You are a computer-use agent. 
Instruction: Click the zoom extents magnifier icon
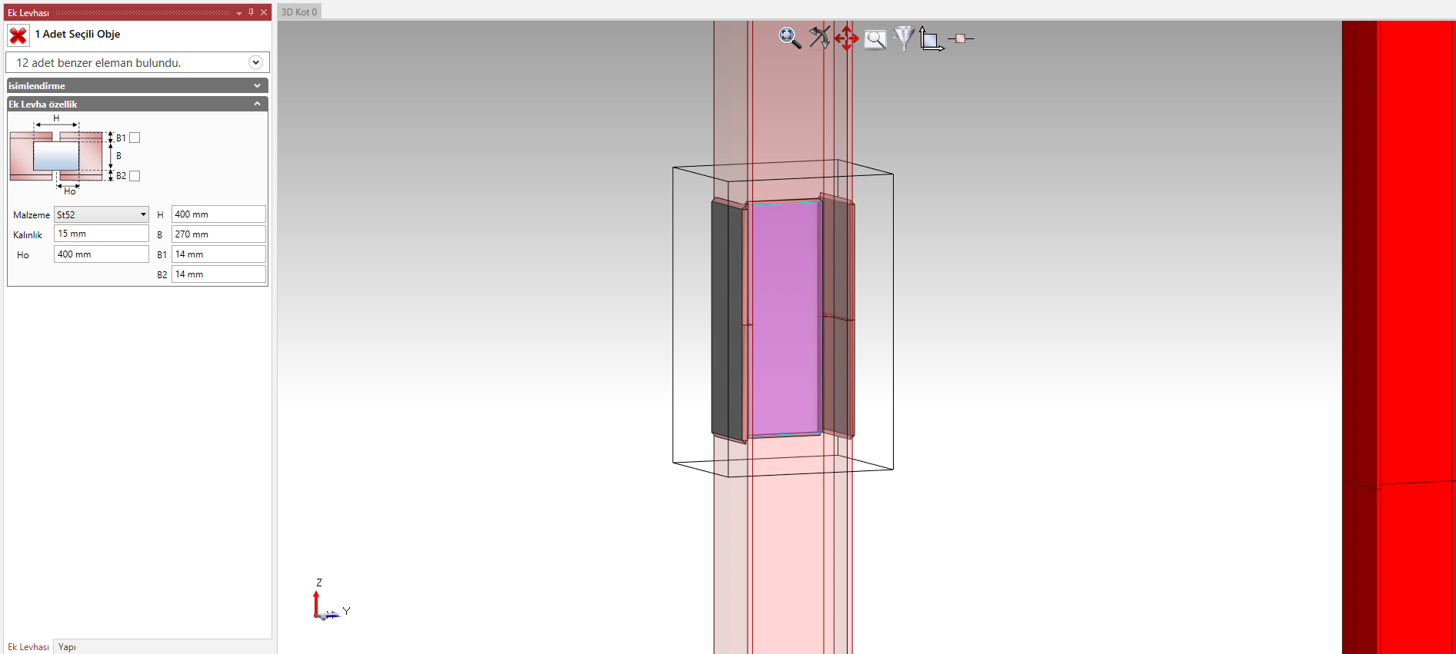[x=789, y=38]
